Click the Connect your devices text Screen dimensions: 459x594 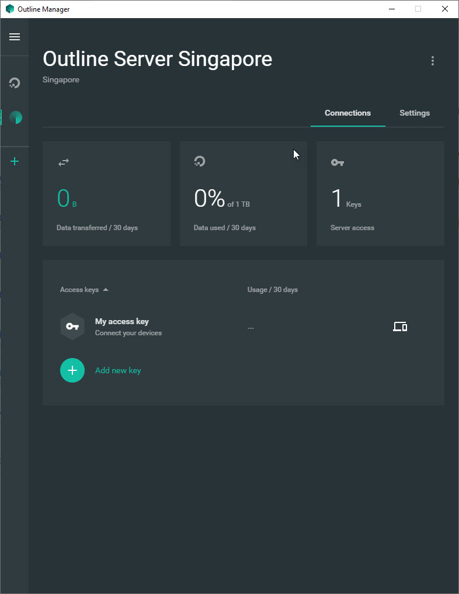point(128,332)
